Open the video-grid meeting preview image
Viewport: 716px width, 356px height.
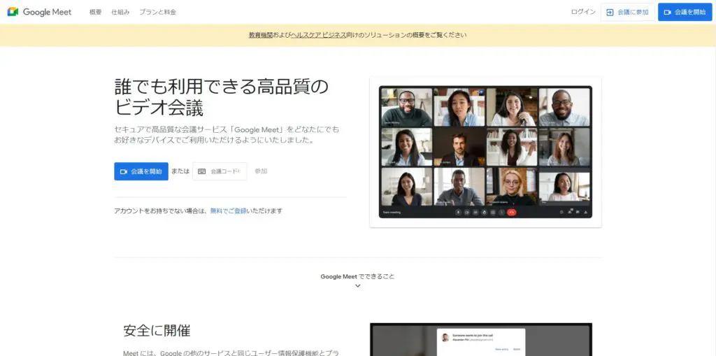pyautogui.click(x=485, y=152)
